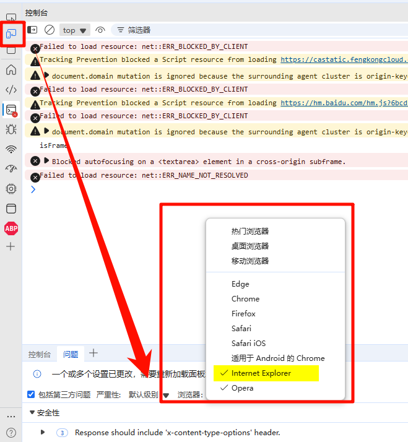Click ERR_NAME_NOT_RESOLVED error message
The image size is (408, 442).
click(144, 175)
